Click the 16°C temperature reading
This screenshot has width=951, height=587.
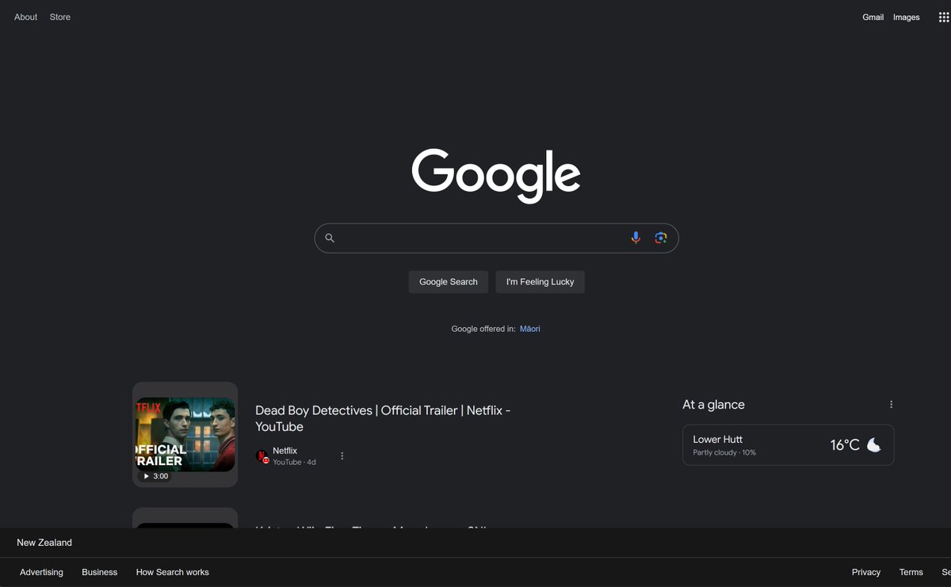coord(845,445)
